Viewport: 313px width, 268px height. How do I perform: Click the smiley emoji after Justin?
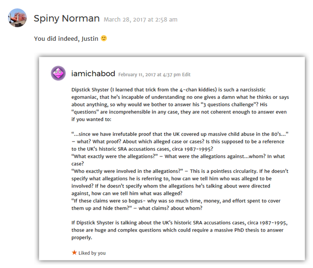click(104, 38)
